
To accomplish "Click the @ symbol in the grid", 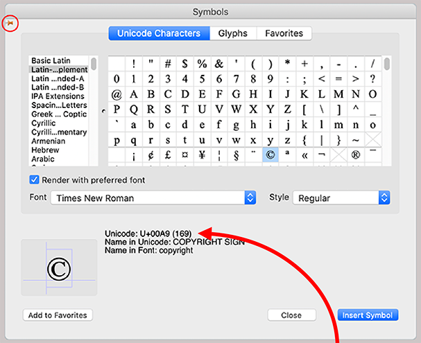I will coord(117,94).
